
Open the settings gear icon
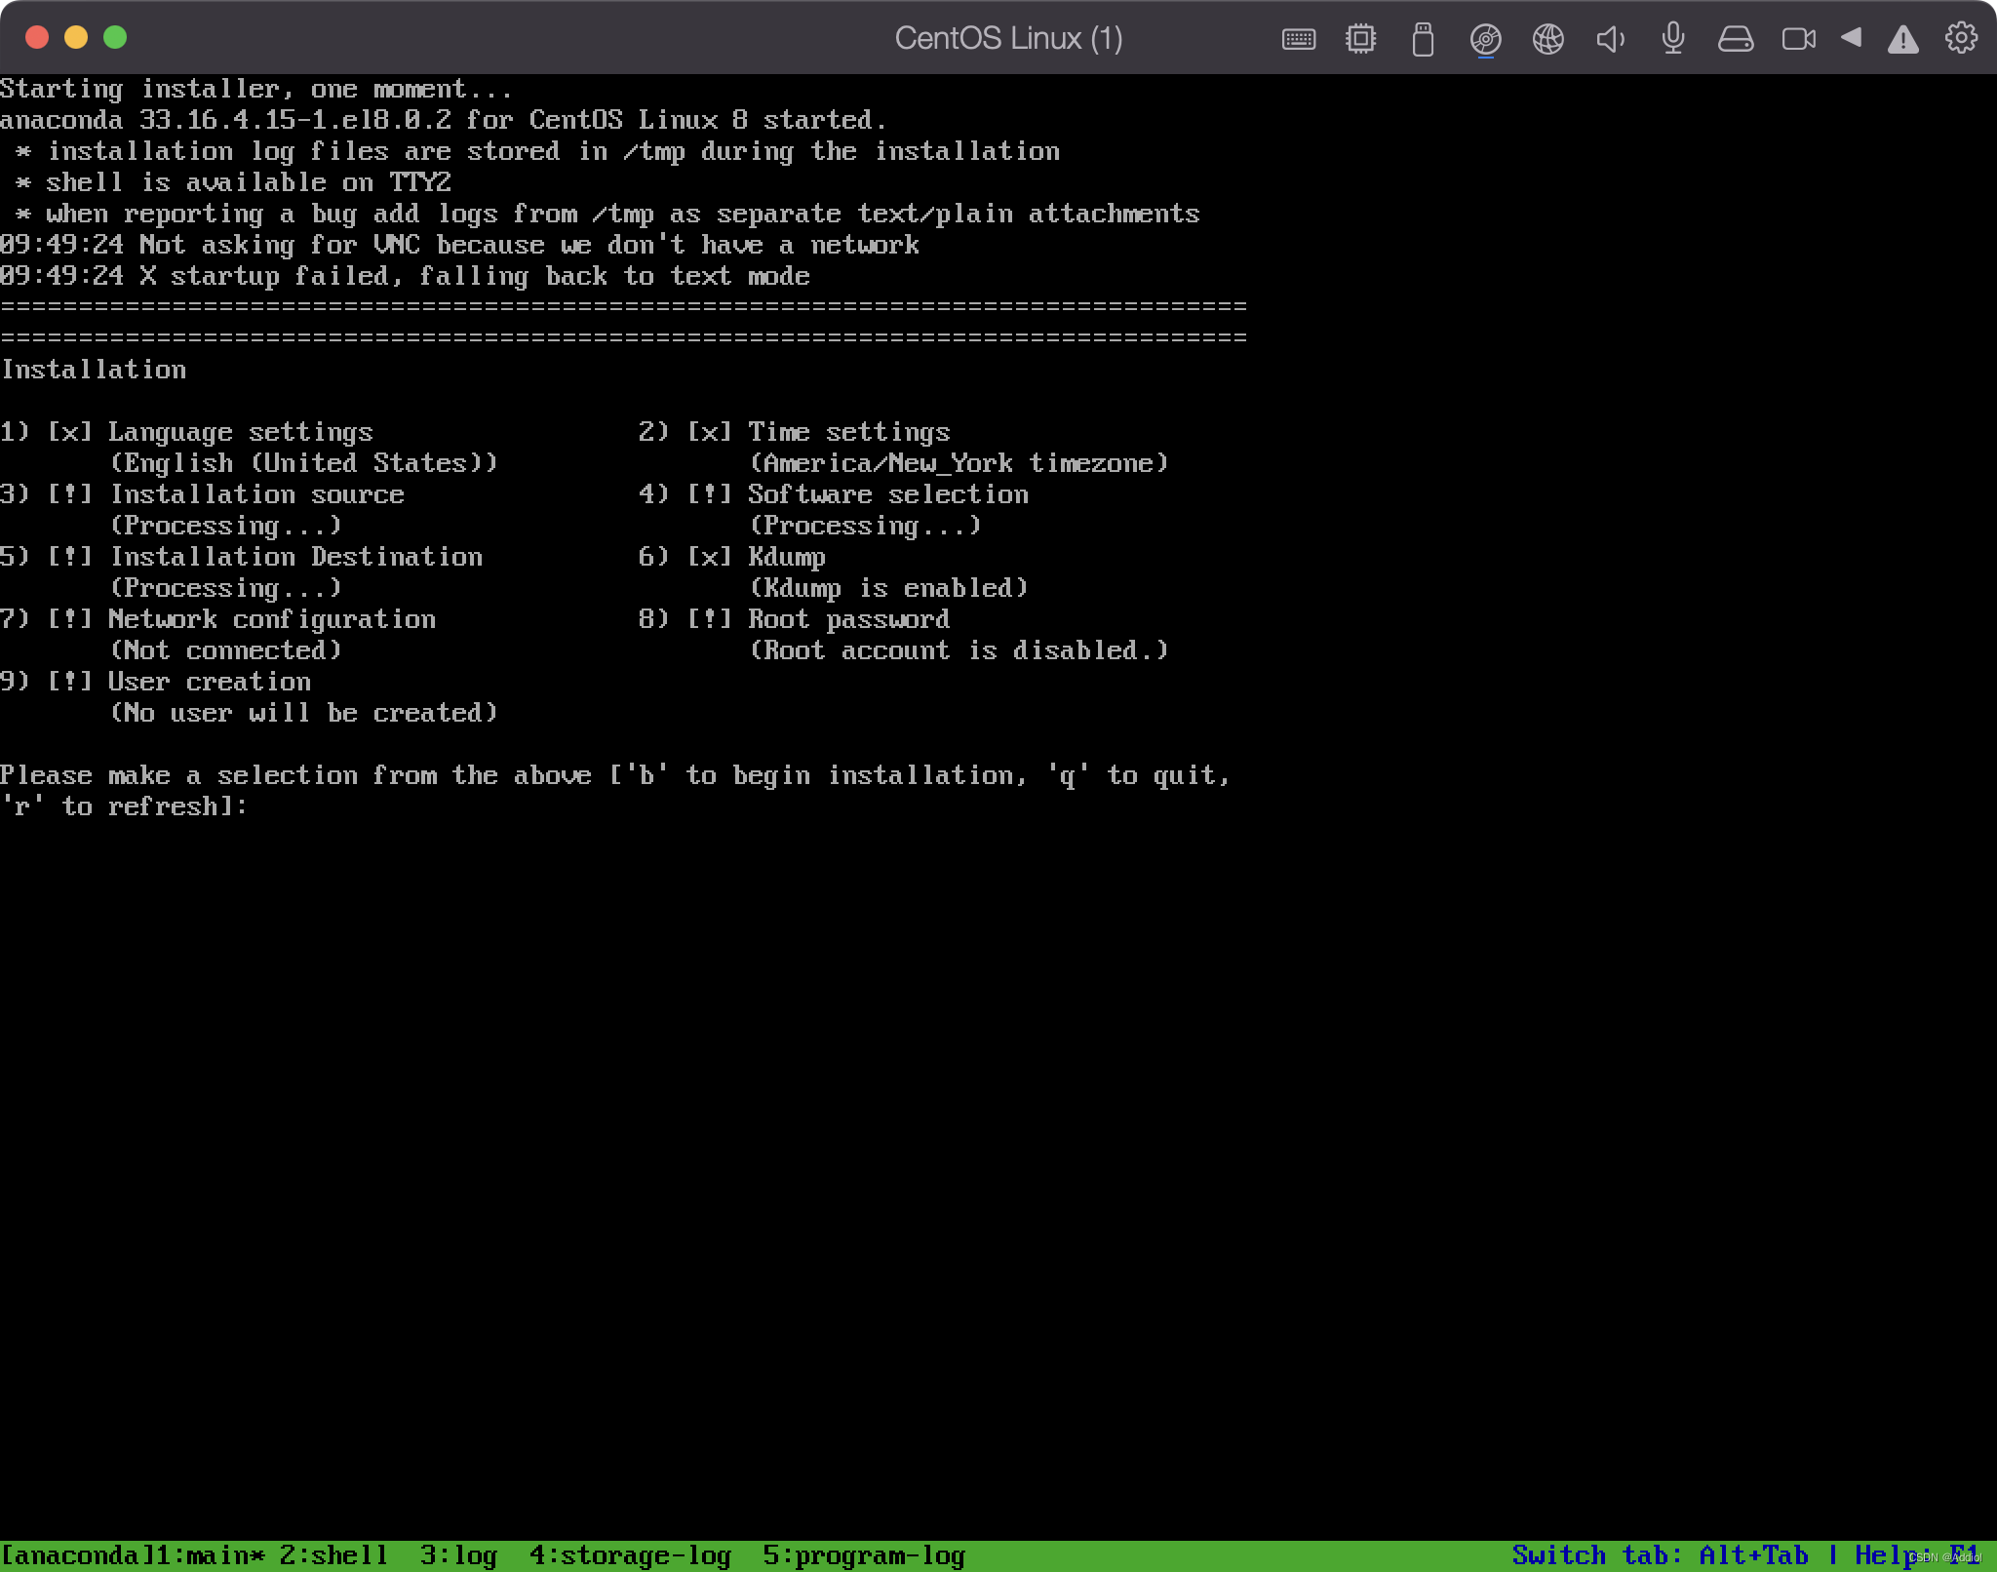point(1961,38)
